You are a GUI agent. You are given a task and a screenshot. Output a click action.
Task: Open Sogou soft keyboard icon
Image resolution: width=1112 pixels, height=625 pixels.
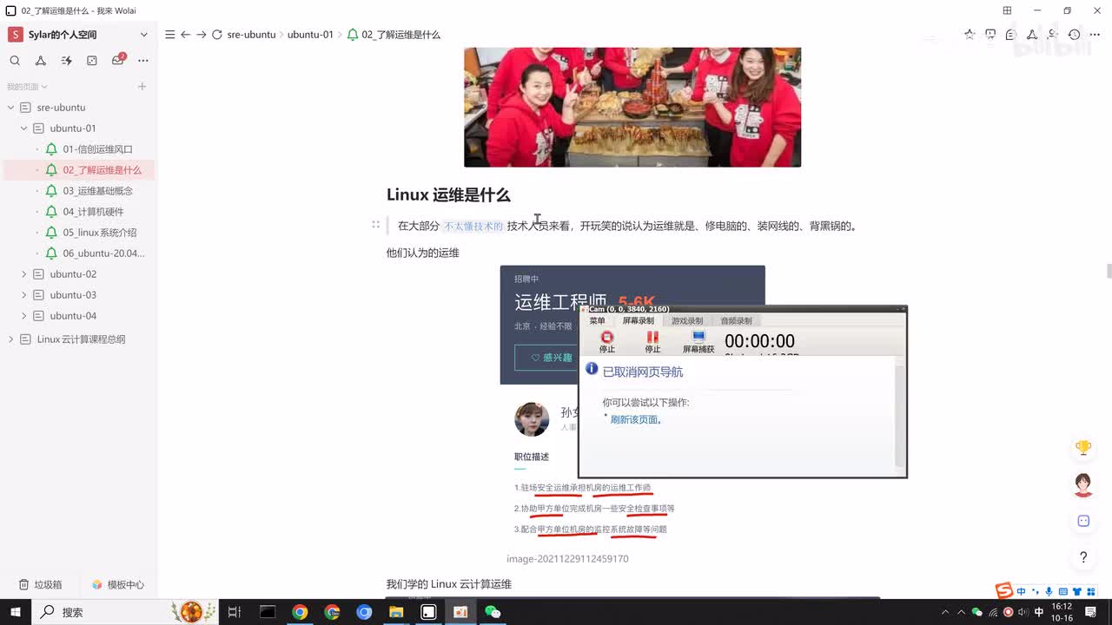1062,591
